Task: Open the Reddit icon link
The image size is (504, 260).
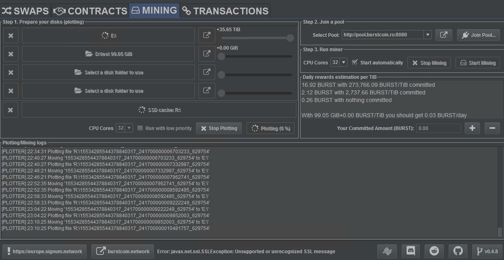Action: click(x=434, y=252)
